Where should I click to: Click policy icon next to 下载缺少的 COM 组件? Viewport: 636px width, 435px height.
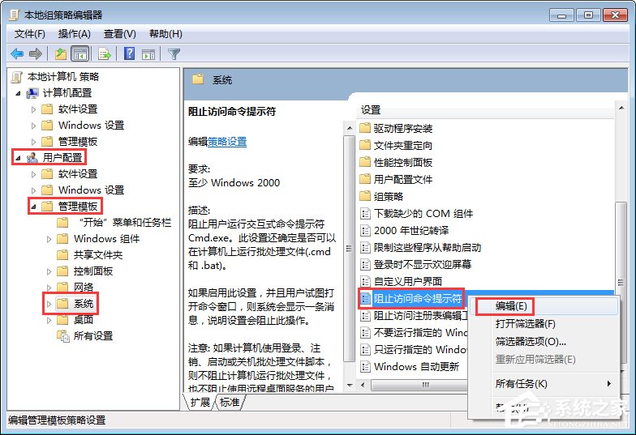365,214
